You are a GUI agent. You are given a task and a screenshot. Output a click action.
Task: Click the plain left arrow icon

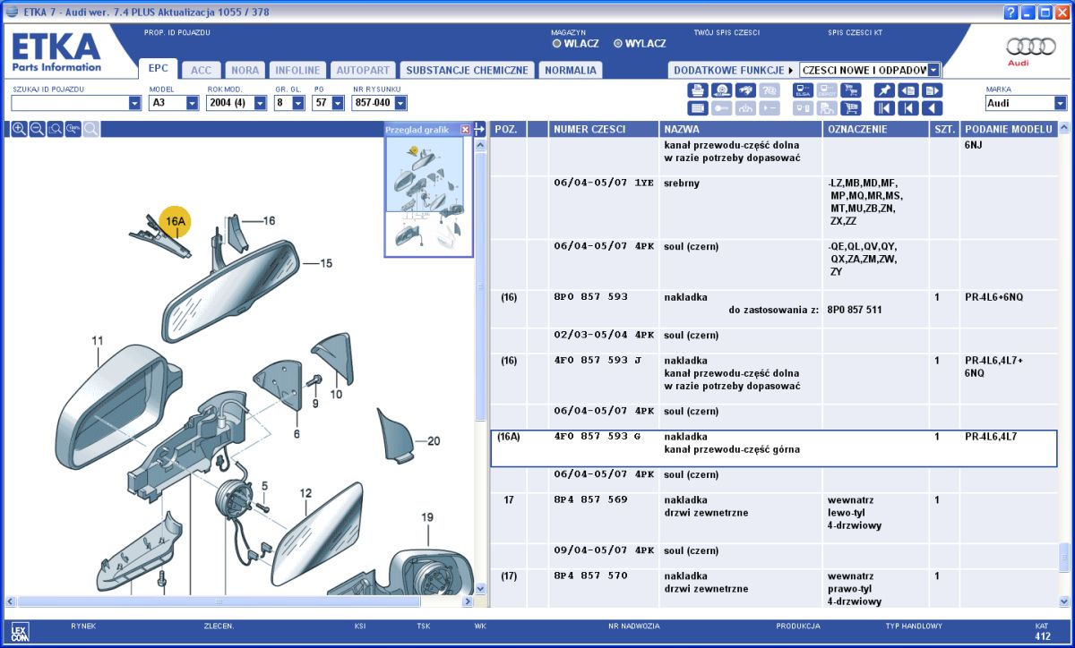[933, 108]
